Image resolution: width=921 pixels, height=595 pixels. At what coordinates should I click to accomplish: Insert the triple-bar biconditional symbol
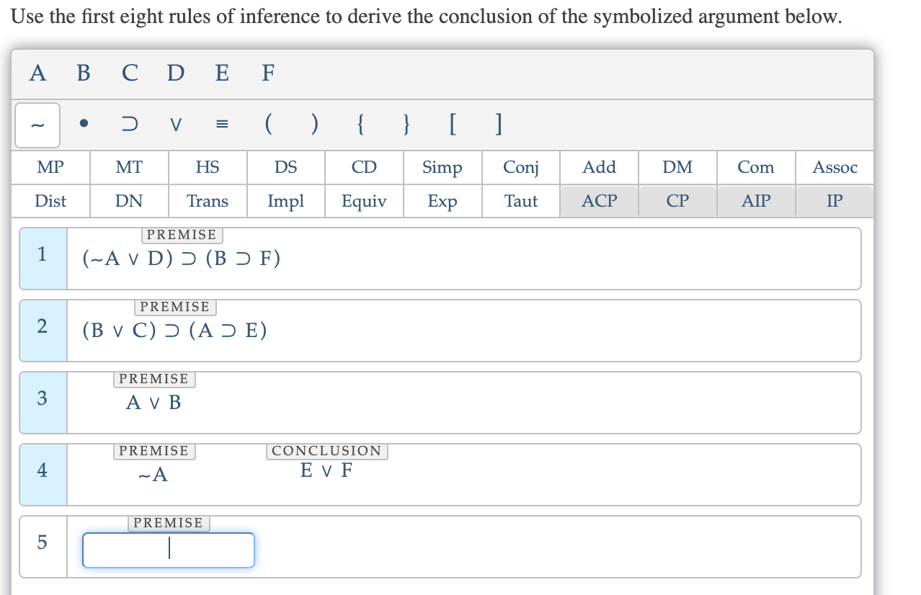point(221,124)
